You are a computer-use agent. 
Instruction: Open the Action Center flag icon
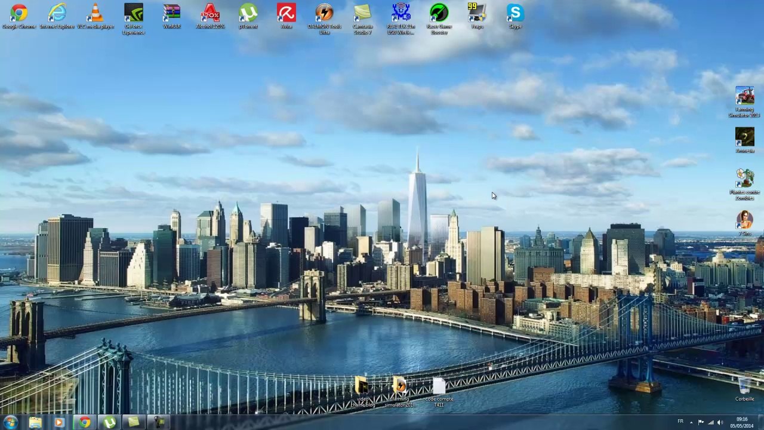point(701,423)
